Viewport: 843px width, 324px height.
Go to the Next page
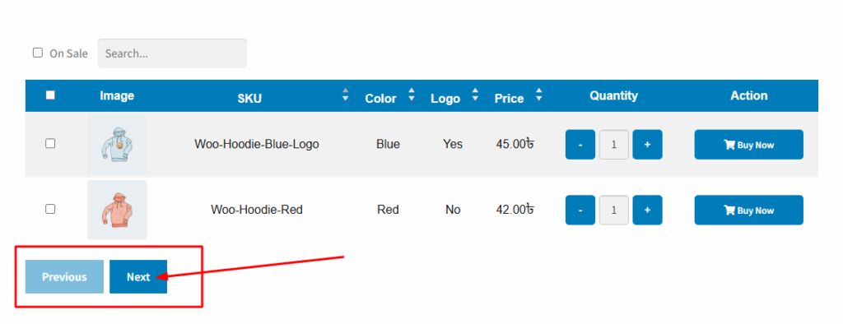(138, 277)
